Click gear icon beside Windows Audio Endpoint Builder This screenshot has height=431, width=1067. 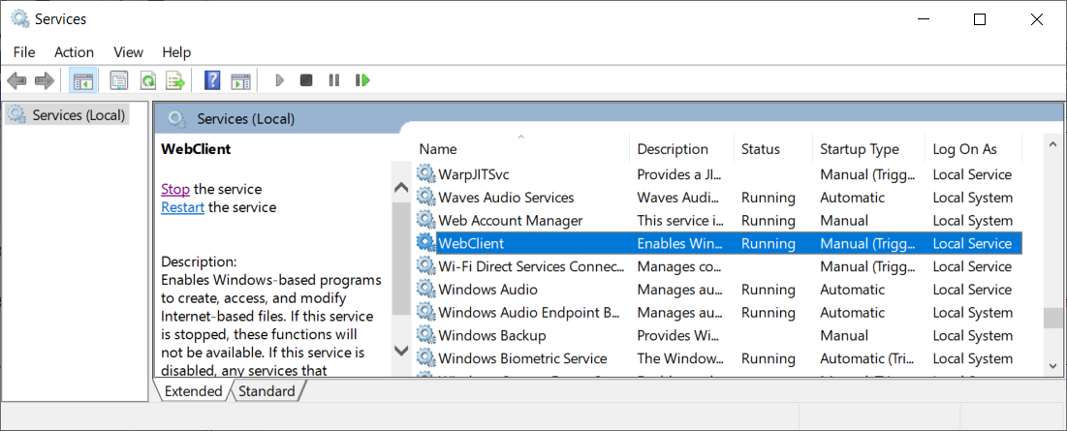(x=426, y=312)
